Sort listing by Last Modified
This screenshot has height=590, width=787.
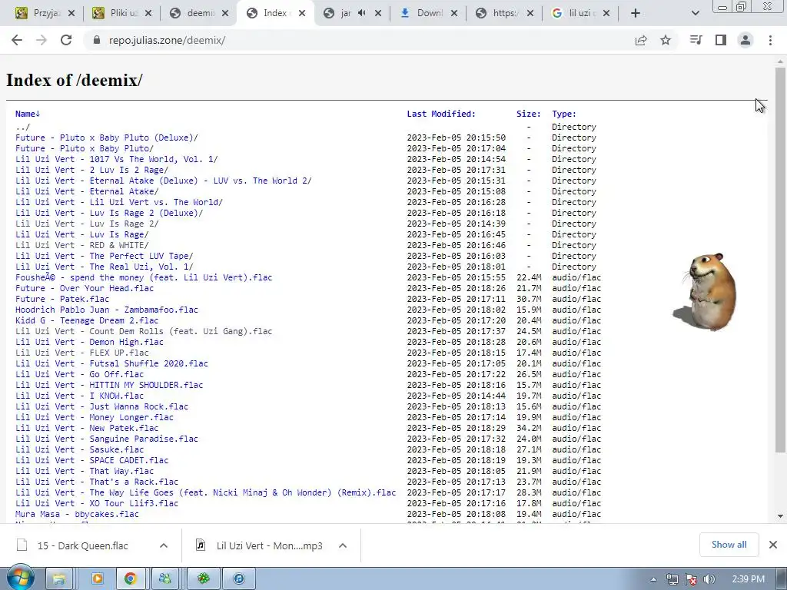coord(441,114)
